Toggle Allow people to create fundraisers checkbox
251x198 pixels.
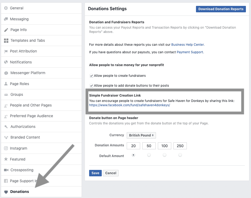[91, 76]
